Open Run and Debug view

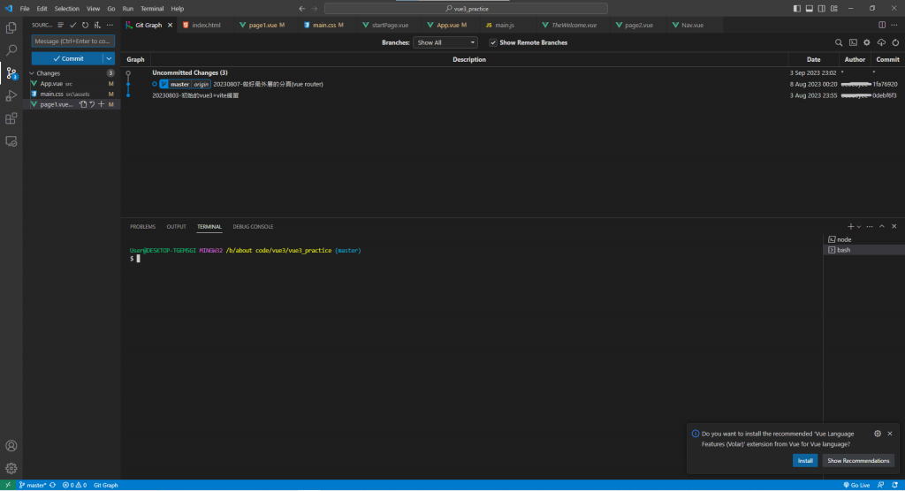(x=11, y=95)
